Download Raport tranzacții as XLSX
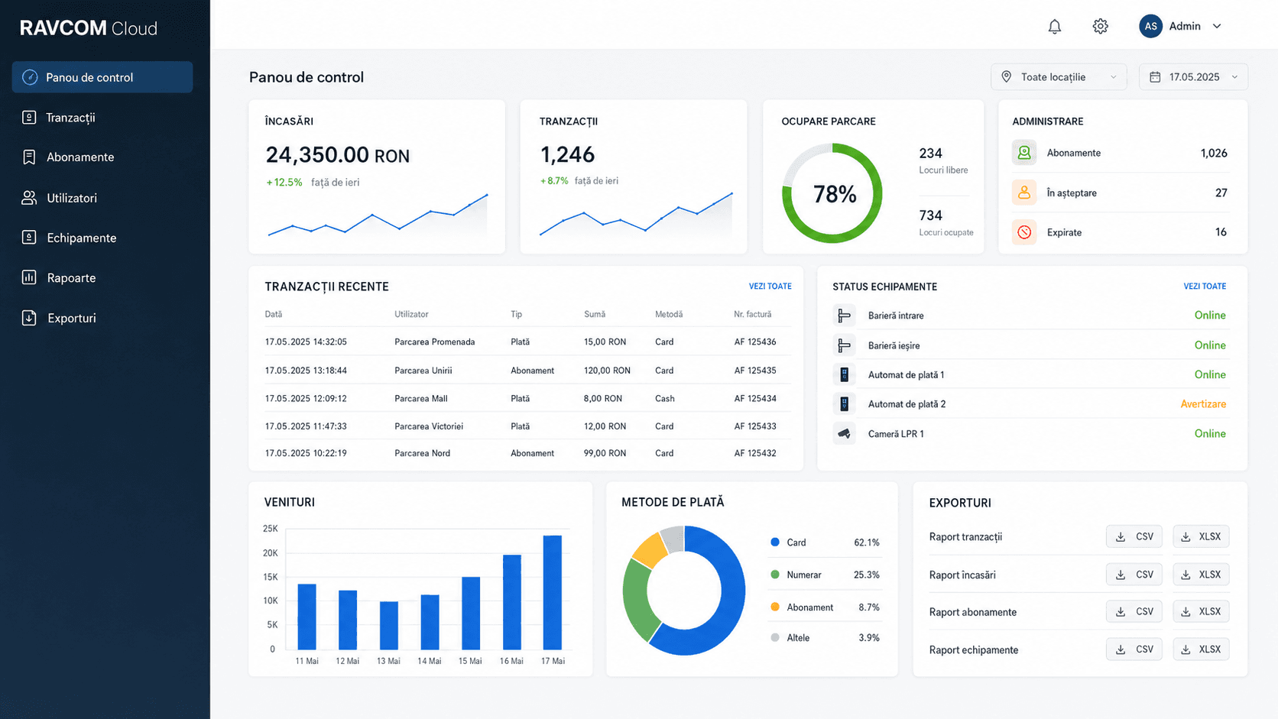The image size is (1278, 719). tap(1201, 536)
